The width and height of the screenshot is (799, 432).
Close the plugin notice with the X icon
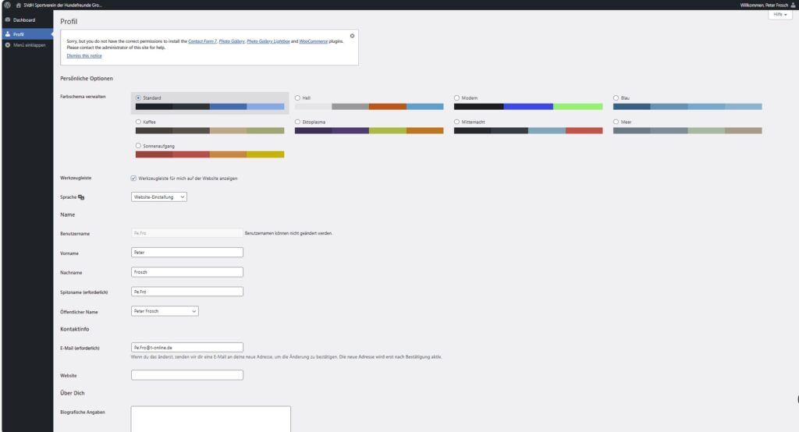(x=352, y=36)
